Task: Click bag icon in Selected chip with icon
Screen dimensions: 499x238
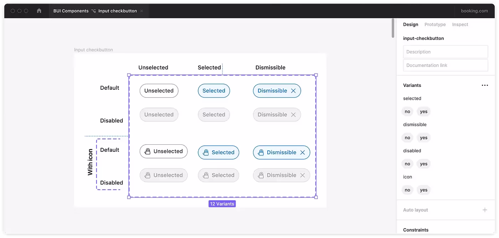Action: pos(206,152)
